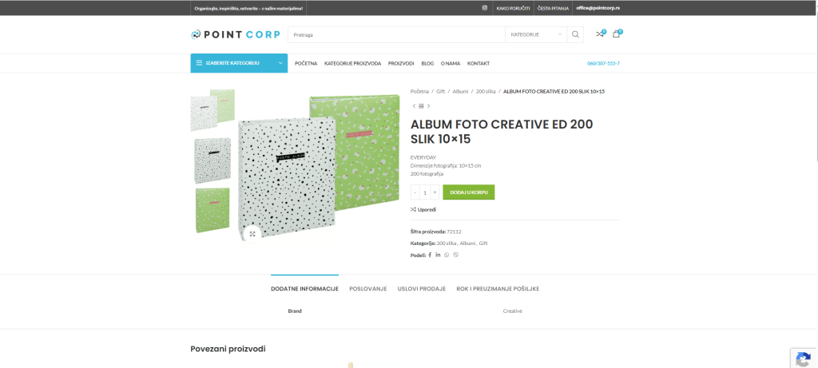Click the Početna breadcrumb link

[419, 91]
